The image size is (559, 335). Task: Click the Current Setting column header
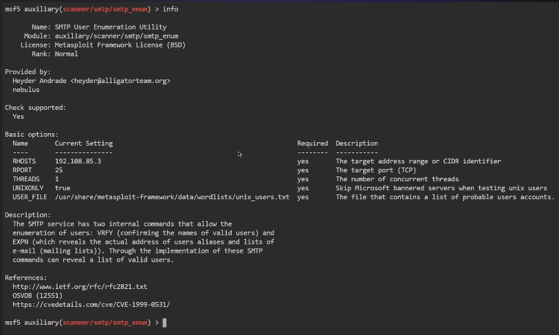point(83,143)
